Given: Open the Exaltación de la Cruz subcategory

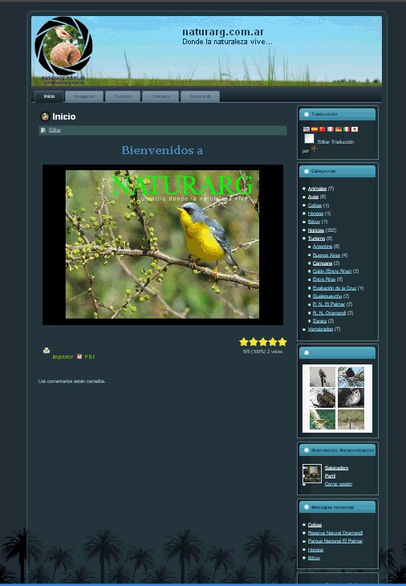Looking at the screenshot, I should tap(335, 288).
